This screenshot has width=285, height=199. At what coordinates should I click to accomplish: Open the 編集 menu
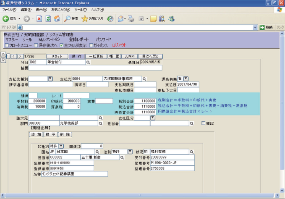coord(26,10)
